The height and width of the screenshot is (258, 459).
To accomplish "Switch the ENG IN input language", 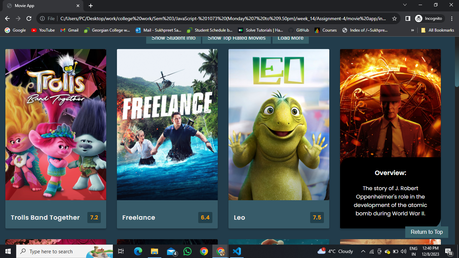I will 414,251.
